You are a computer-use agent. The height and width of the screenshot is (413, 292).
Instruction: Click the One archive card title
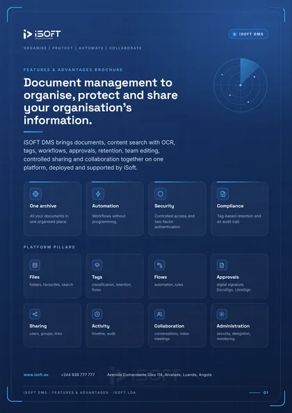pyautogui.click(x=43, y=206)
